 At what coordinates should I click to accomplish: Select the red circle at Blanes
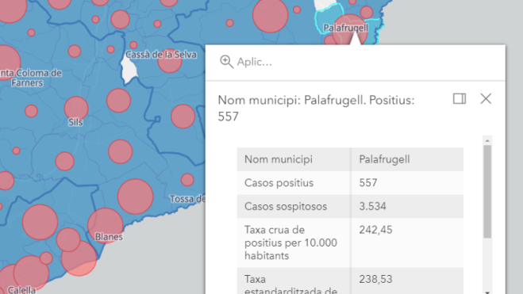[106, 225]
